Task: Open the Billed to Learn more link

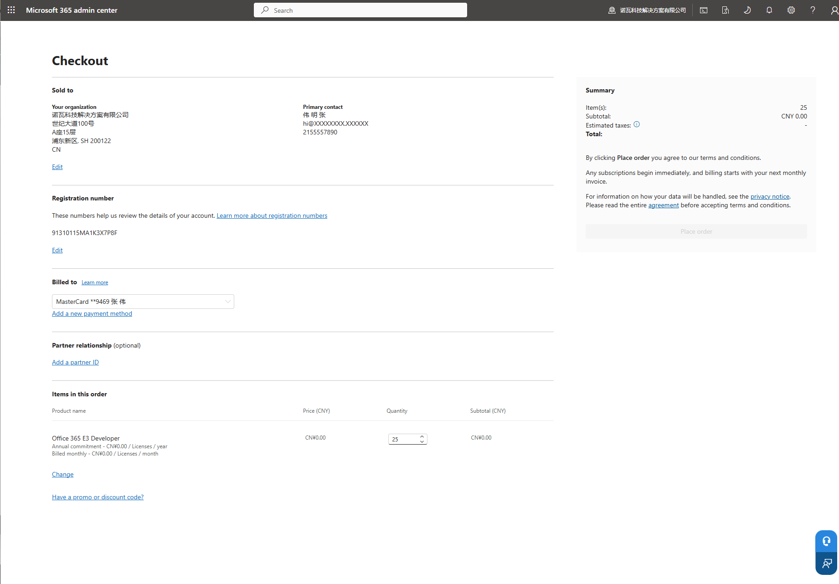Action: point(95,282)
